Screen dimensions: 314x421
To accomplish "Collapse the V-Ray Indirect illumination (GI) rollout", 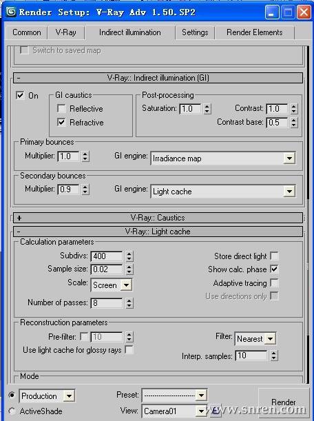I will coord(158,78).
